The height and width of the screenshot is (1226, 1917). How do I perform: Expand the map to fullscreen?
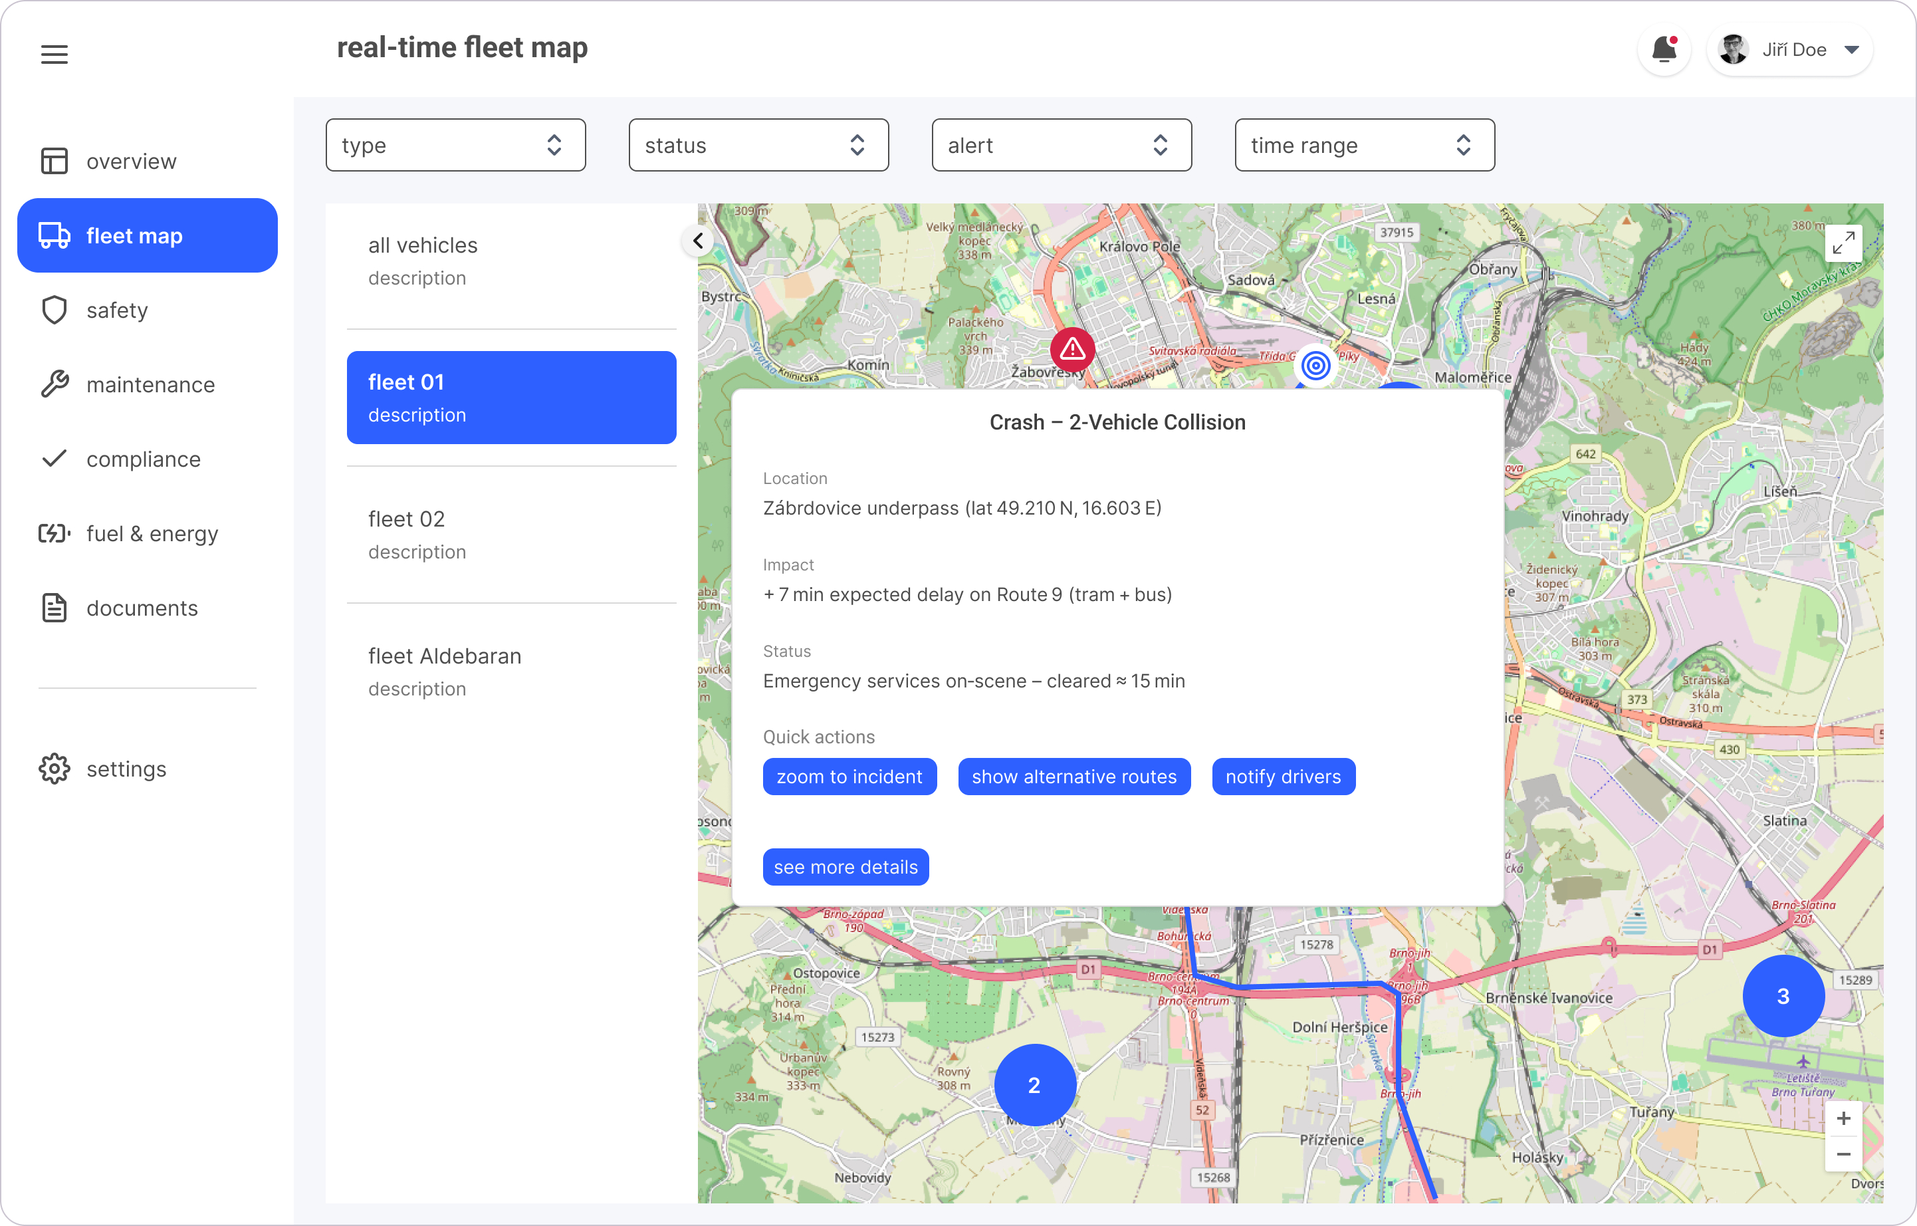[x=1843, y=243]
